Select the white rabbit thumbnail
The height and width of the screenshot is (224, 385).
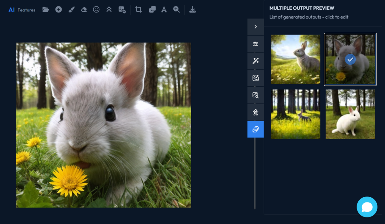click(350, 114)
